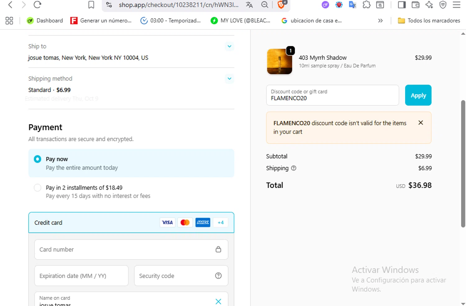Open site settings icon in address bar

[109, 5]
